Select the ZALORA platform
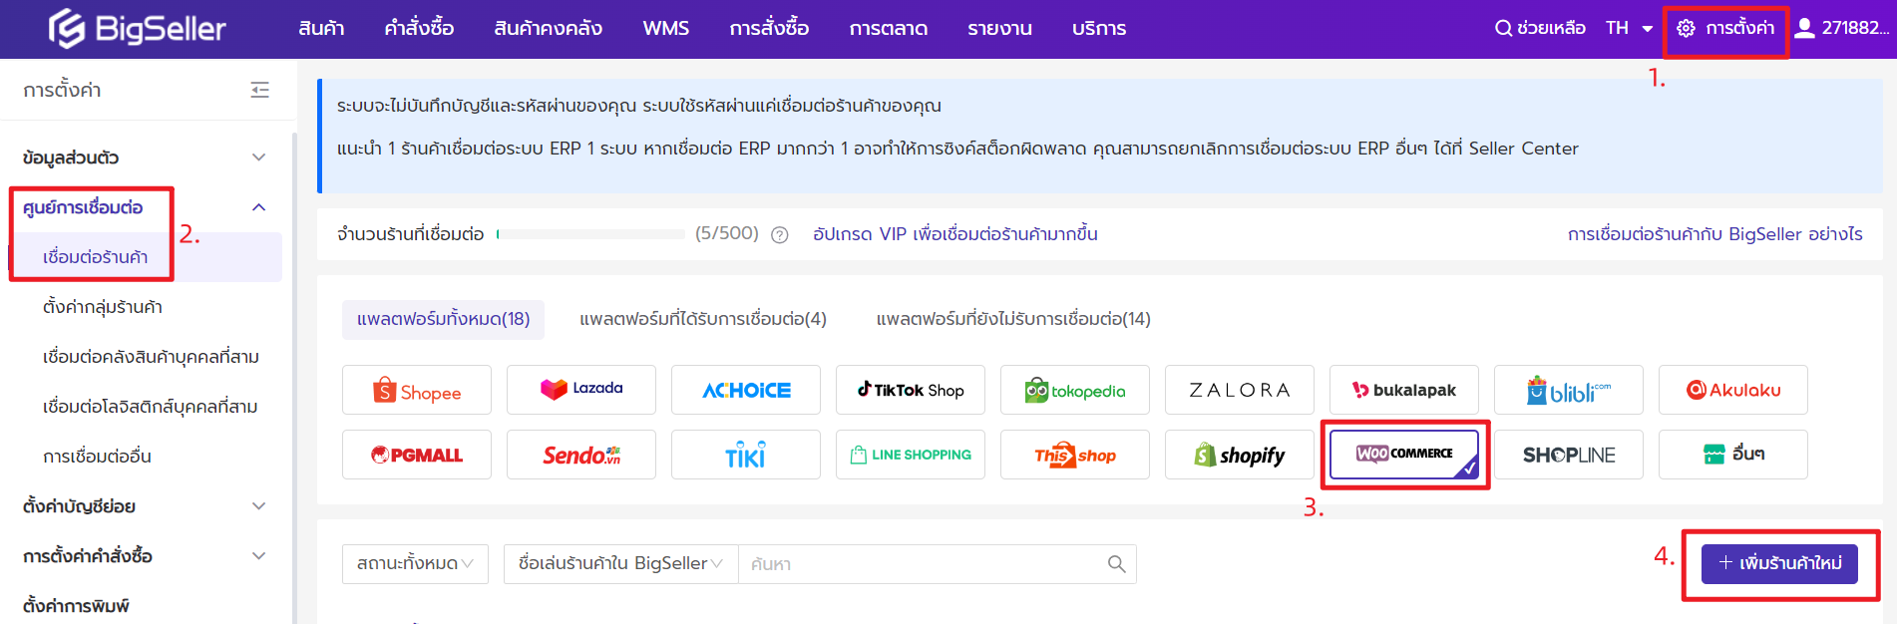Image resolution: width=1897 pixels, height=624 pixels. pyautogui.click(x=1240, y=390)
